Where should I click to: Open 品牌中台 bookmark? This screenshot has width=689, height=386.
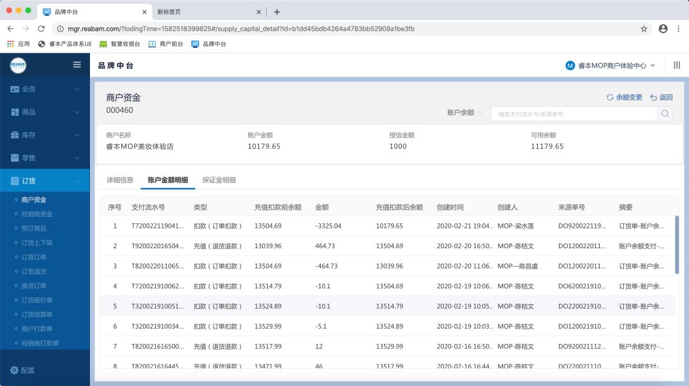(209, 44)
